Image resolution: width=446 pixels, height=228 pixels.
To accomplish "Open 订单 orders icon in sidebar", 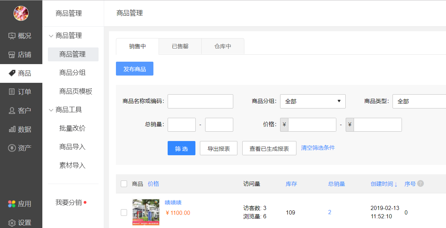I will click(x=12, y=92).
